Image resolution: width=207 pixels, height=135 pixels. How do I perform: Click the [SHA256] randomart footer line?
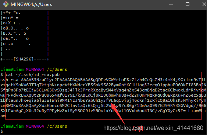click(25, 59)
